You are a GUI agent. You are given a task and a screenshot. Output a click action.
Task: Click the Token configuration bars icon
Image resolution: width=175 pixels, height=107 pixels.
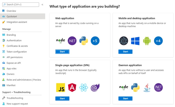point(3,51)
